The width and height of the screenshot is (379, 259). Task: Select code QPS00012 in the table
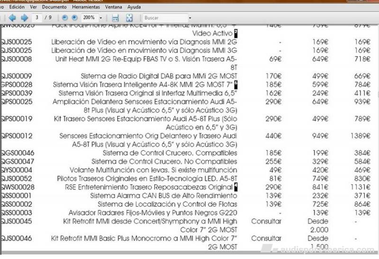pyautogui.click(x=17, y=136)
